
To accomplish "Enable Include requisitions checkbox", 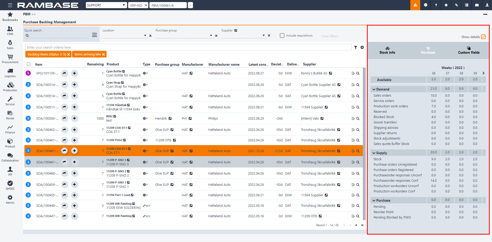I will pos(282,36).
